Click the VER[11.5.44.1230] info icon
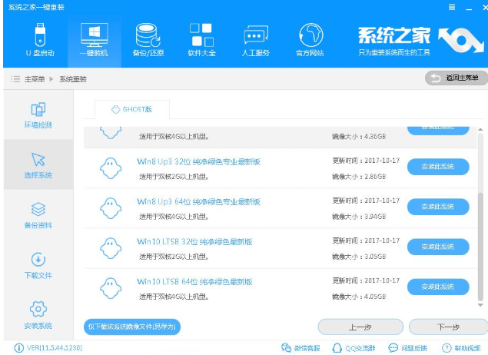 click(19, 348)
